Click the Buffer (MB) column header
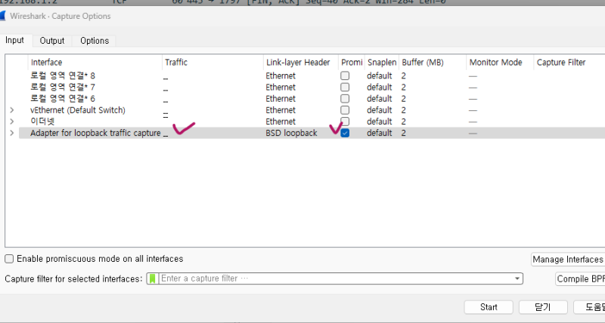605x323 pixels. point(433,63)
